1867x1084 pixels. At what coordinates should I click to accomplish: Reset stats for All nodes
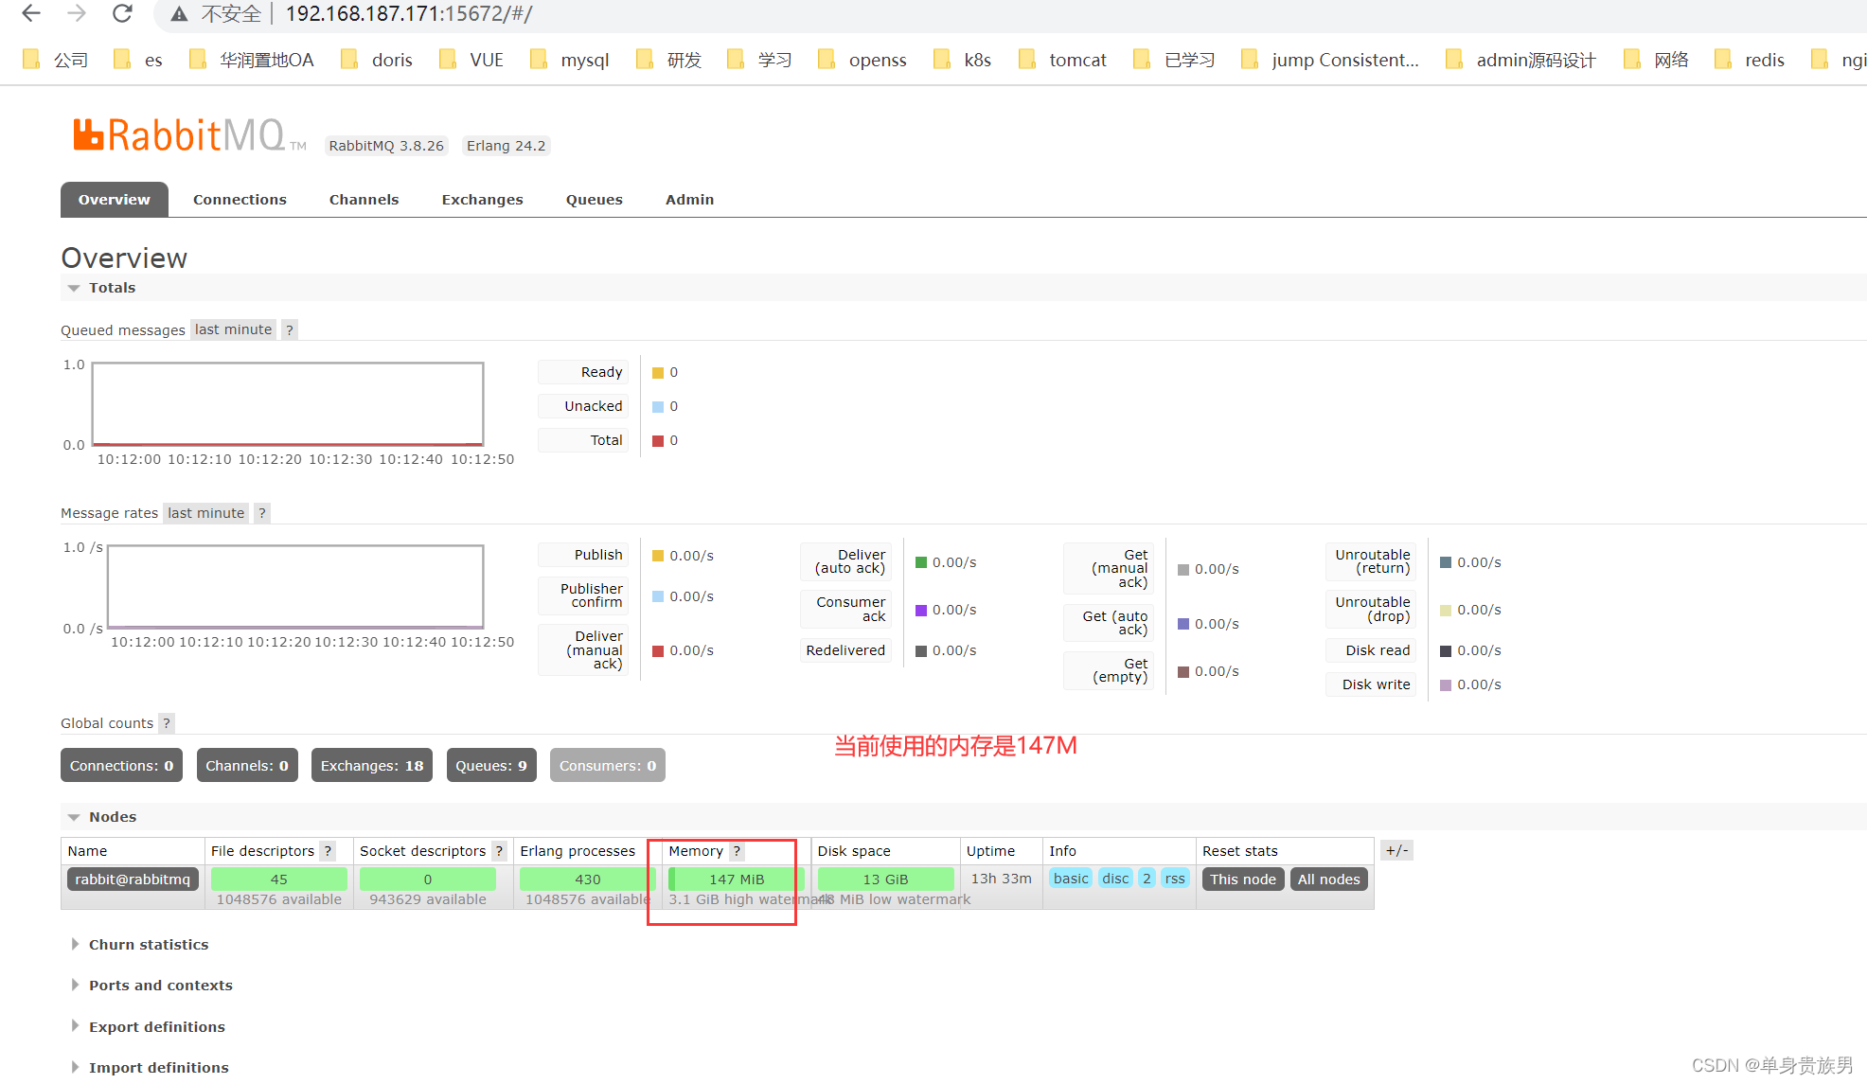pyautogui.click(x=1328, y=880)
